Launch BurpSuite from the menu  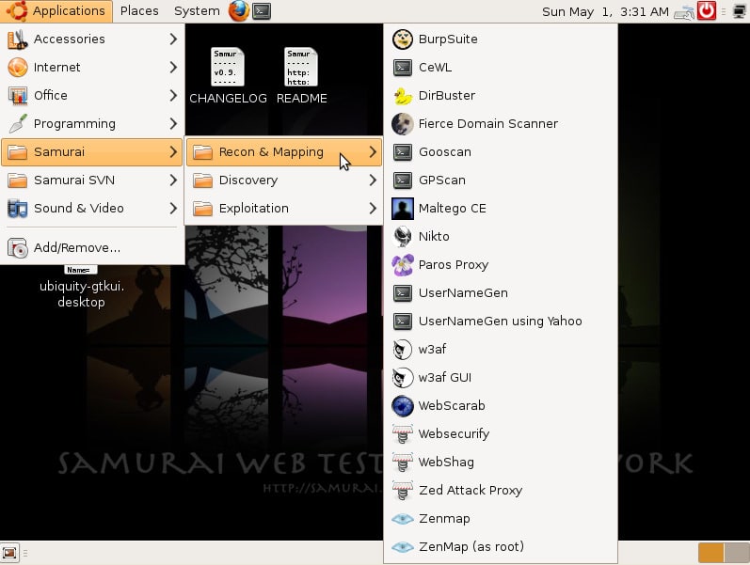click(448, 39)
